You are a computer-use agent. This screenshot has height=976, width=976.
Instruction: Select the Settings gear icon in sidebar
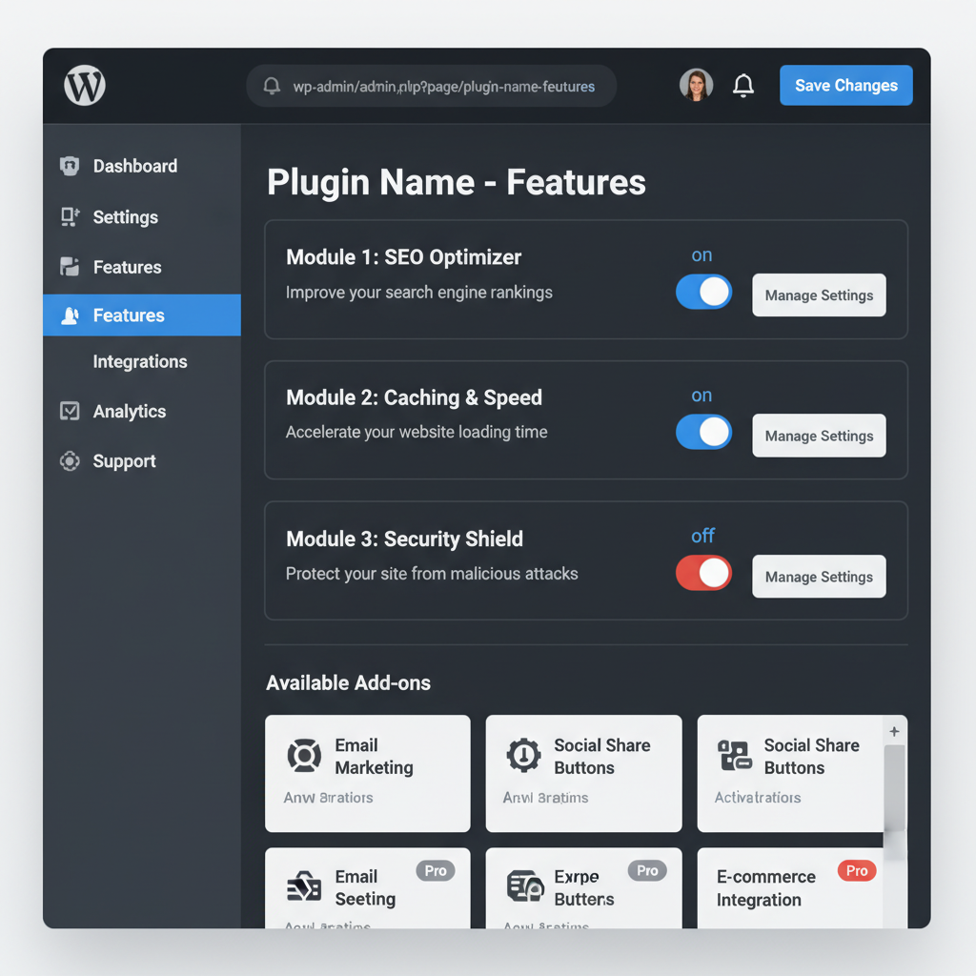[67, 217]
